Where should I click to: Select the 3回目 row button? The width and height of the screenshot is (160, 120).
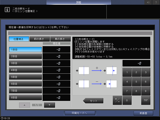click(25, 63)
